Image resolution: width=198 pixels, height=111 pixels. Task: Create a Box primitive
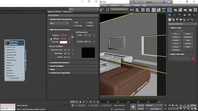(x=176, y=34)
